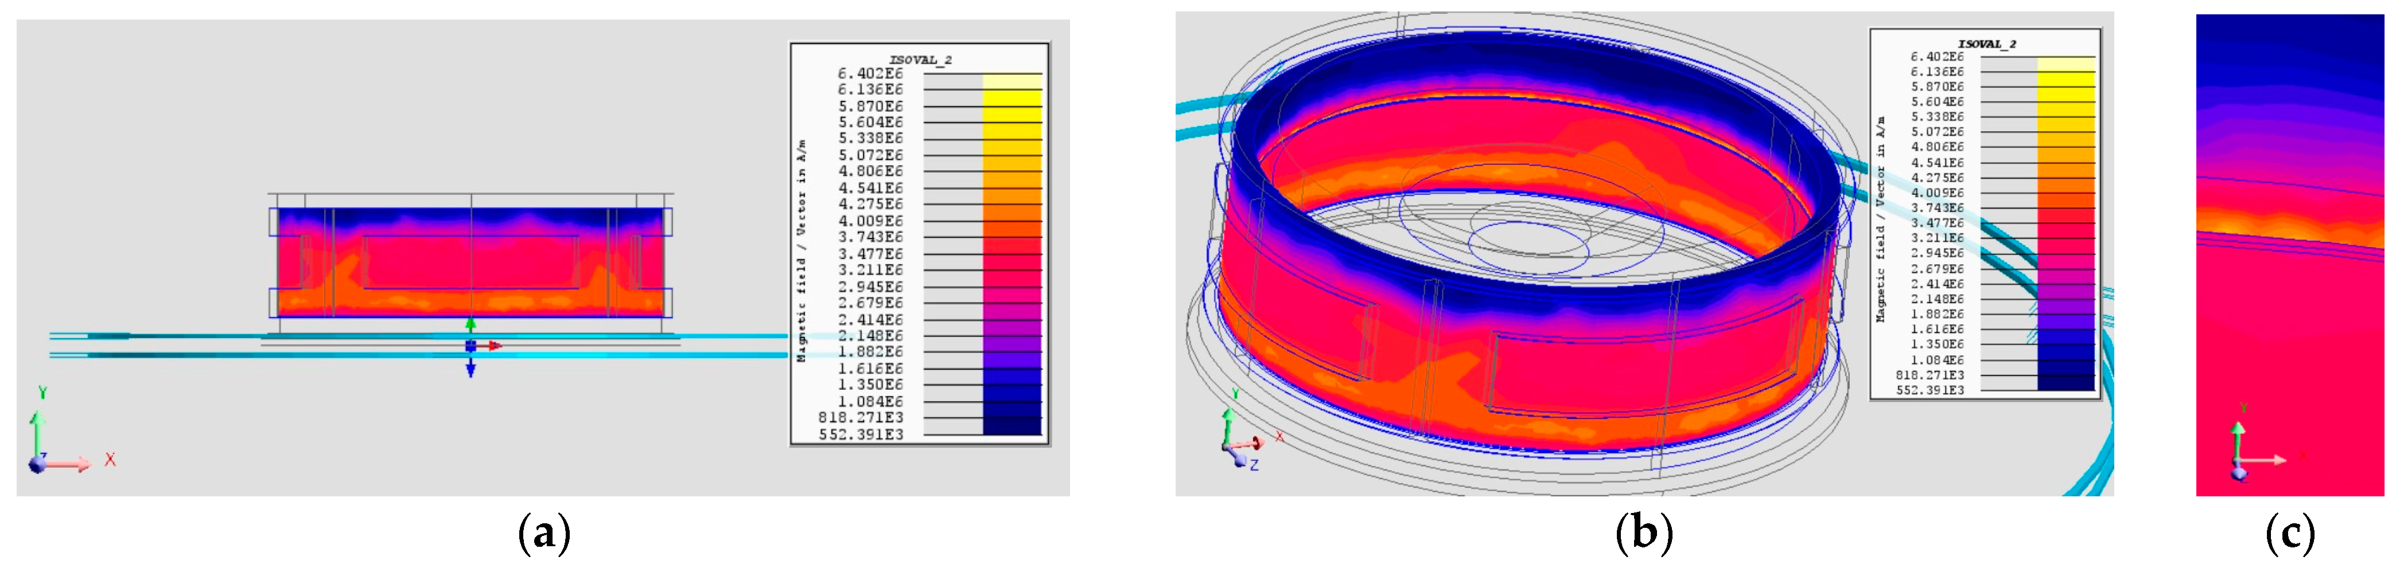Viewport: 2396px width, 568px height.
Task: Click the vertical 'Magnetic field / Vector in A/m' label in panel (b)
Action: (1881, 220)
